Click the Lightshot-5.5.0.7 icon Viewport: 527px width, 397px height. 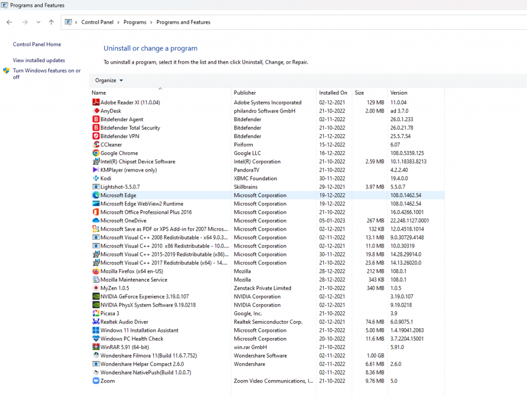(x=96, y=187)
